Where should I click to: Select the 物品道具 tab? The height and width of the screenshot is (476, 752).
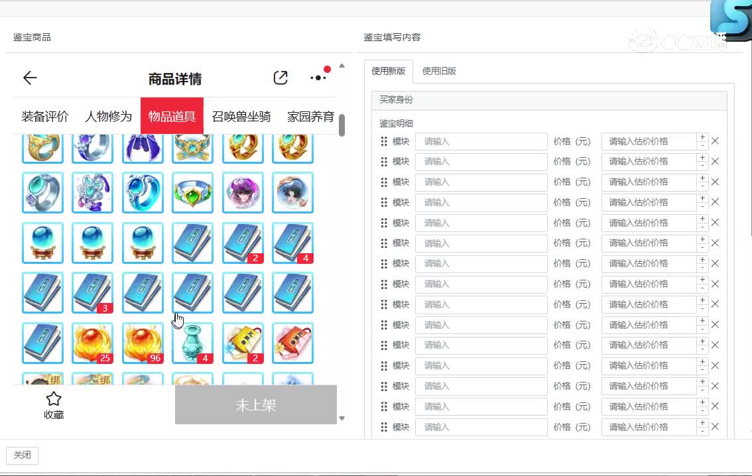(172, 116)
